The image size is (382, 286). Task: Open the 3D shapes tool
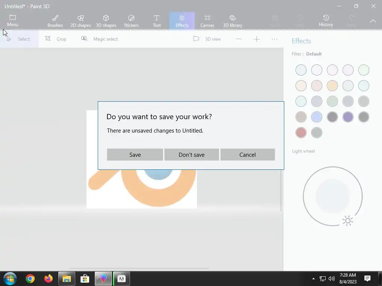(x=106, y=21)
